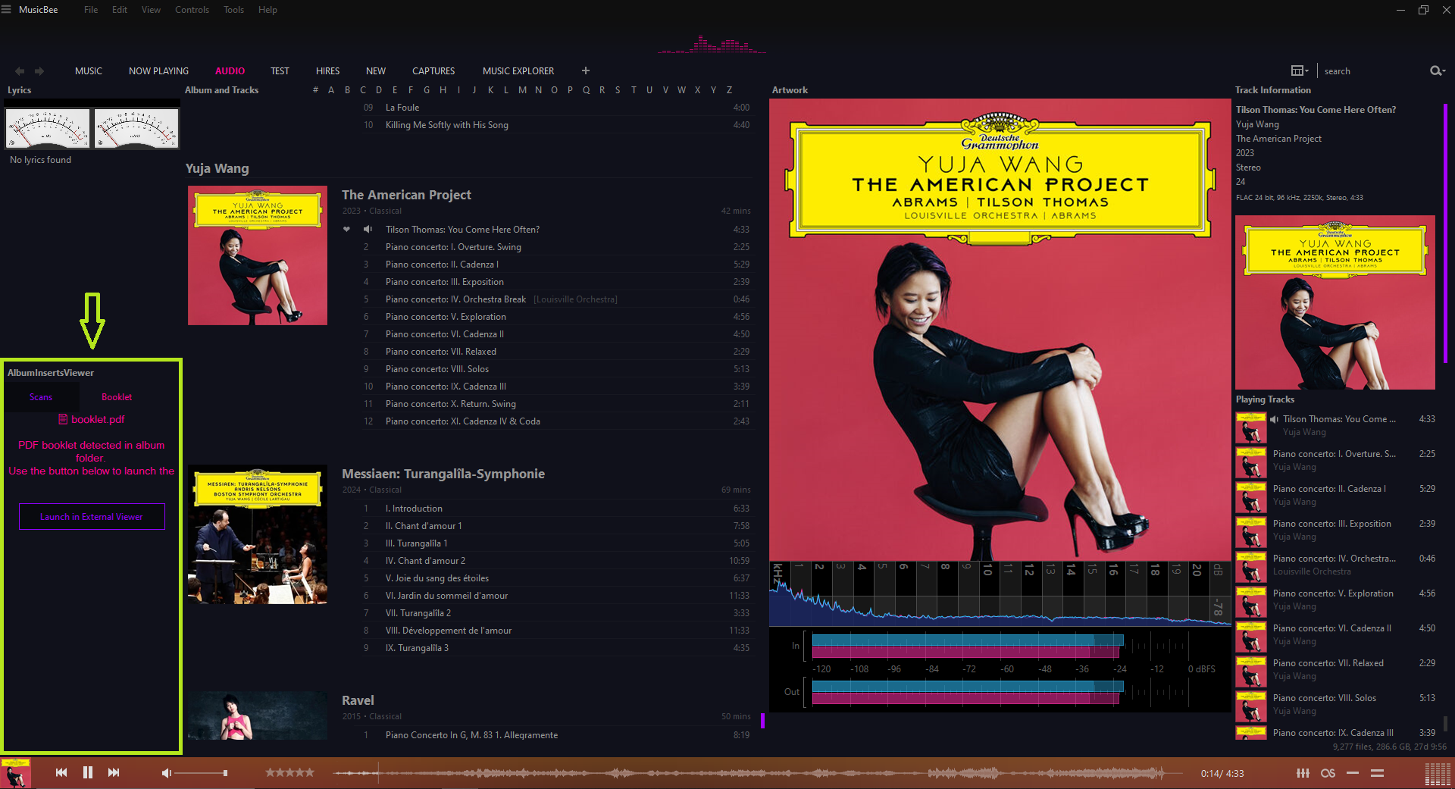Pause the current playback

[x=88, y=772]
